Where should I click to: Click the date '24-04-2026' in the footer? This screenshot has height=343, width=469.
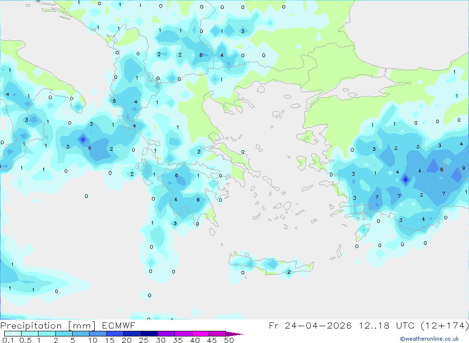pos(318,325)
